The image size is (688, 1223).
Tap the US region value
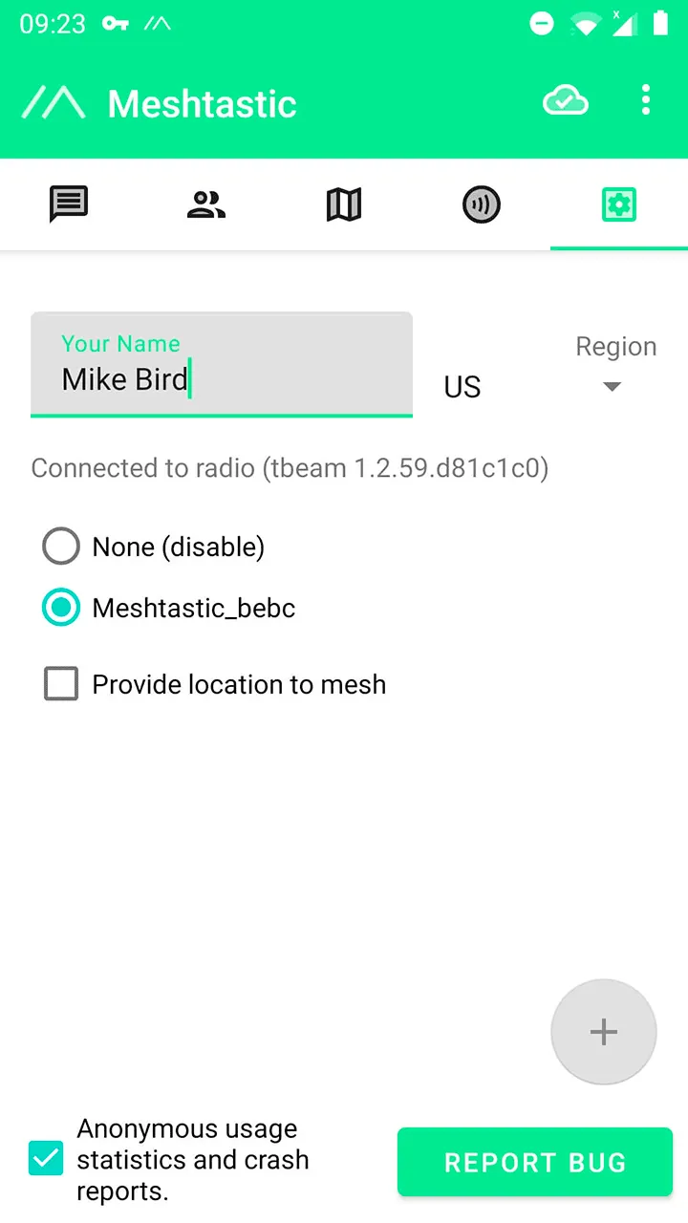click(462, 387)
